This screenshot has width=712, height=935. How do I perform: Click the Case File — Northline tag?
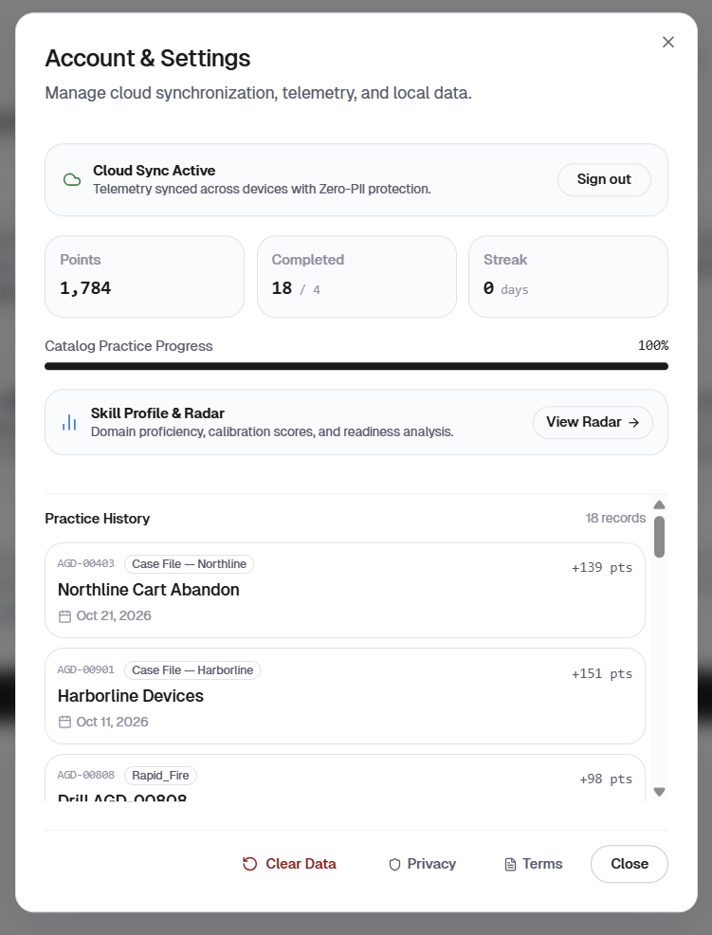coord(189,564)
